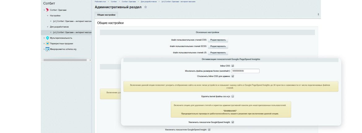This screenshot has width=362, height=133.
Task: Expand the Микроразметка schema.org node
Action: (44, 49)
